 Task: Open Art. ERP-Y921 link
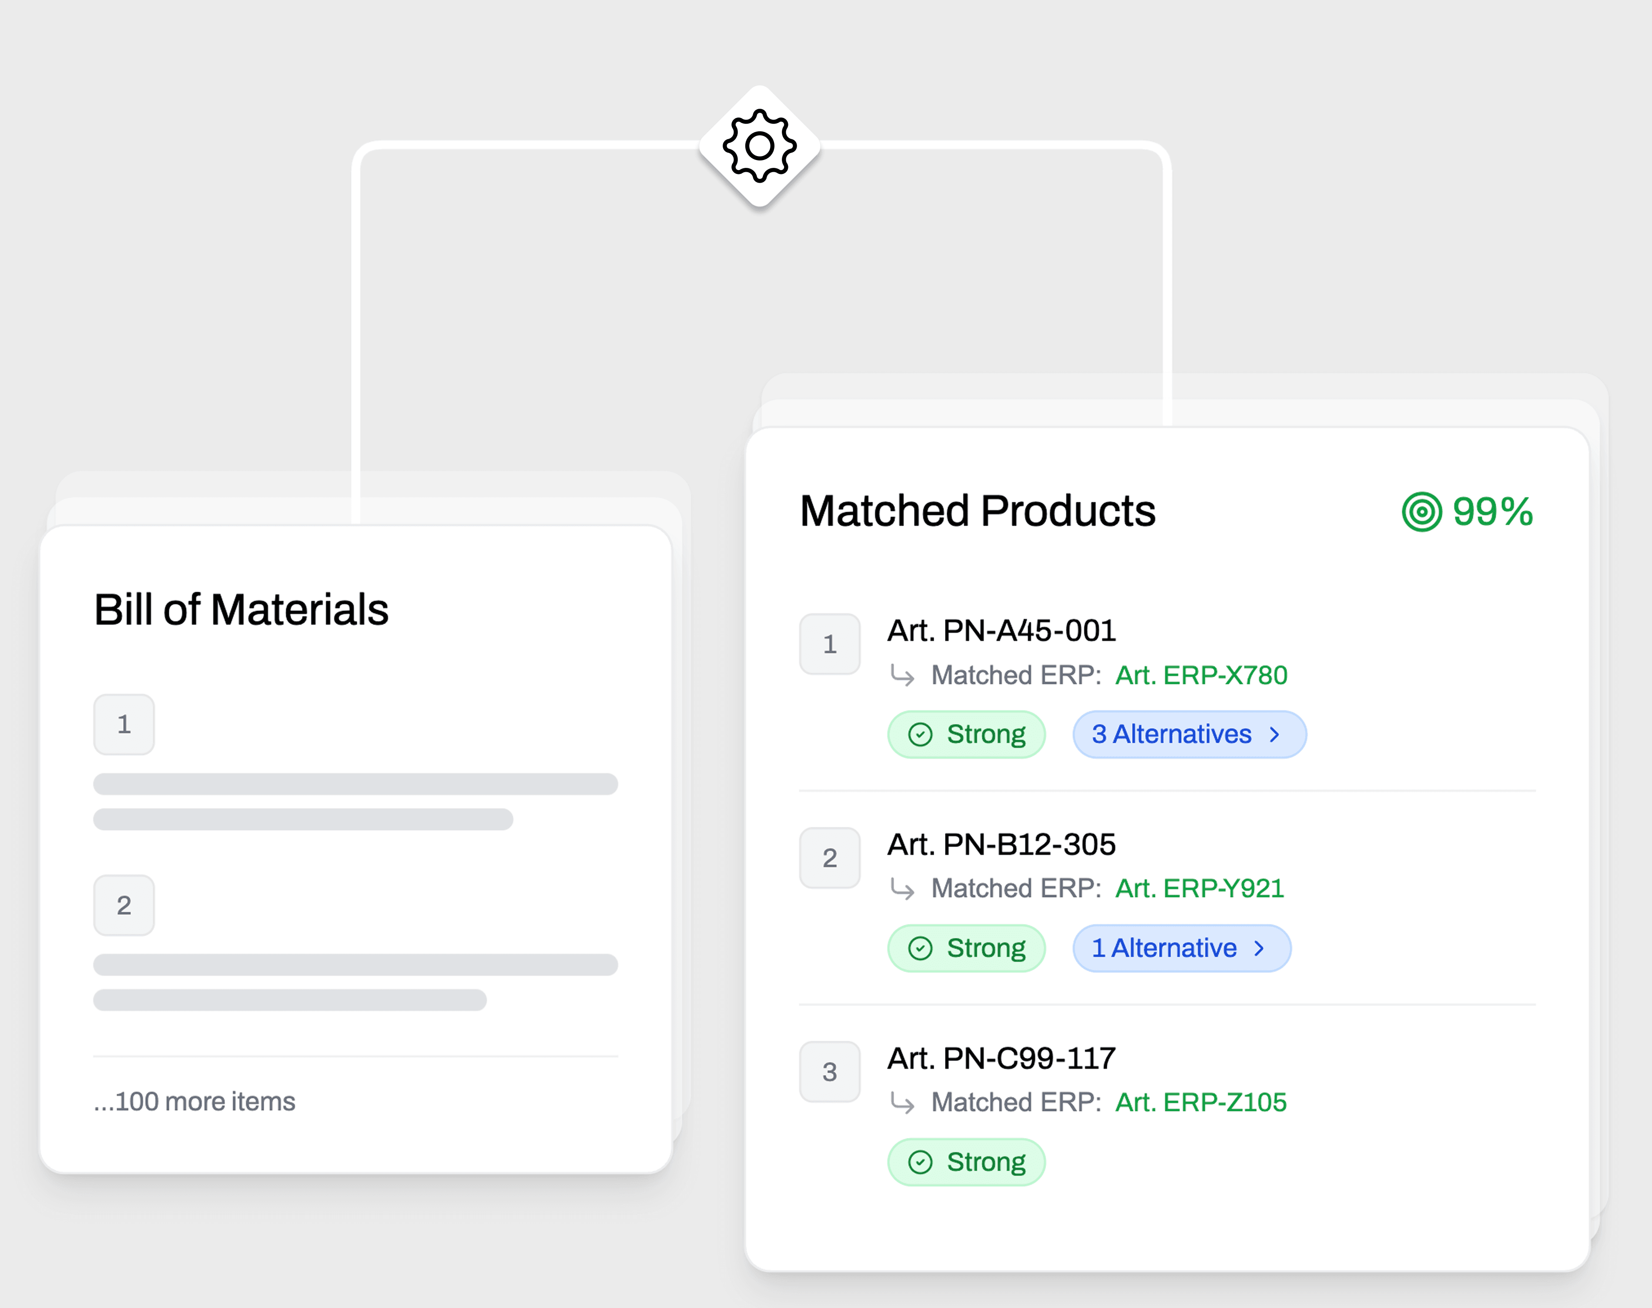click(1199, 888)
